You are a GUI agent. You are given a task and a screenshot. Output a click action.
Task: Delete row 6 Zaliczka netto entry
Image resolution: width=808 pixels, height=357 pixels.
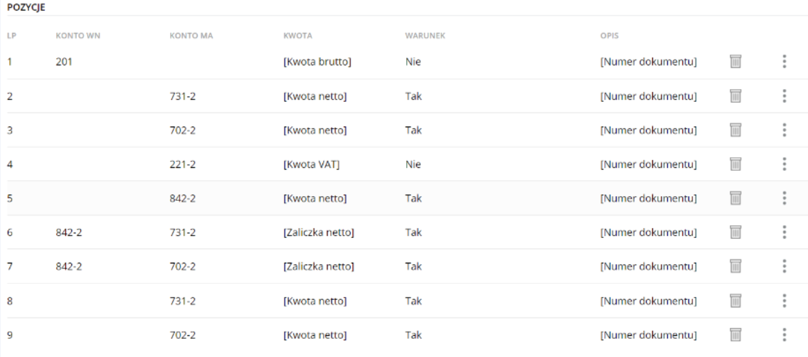[734, 232]
